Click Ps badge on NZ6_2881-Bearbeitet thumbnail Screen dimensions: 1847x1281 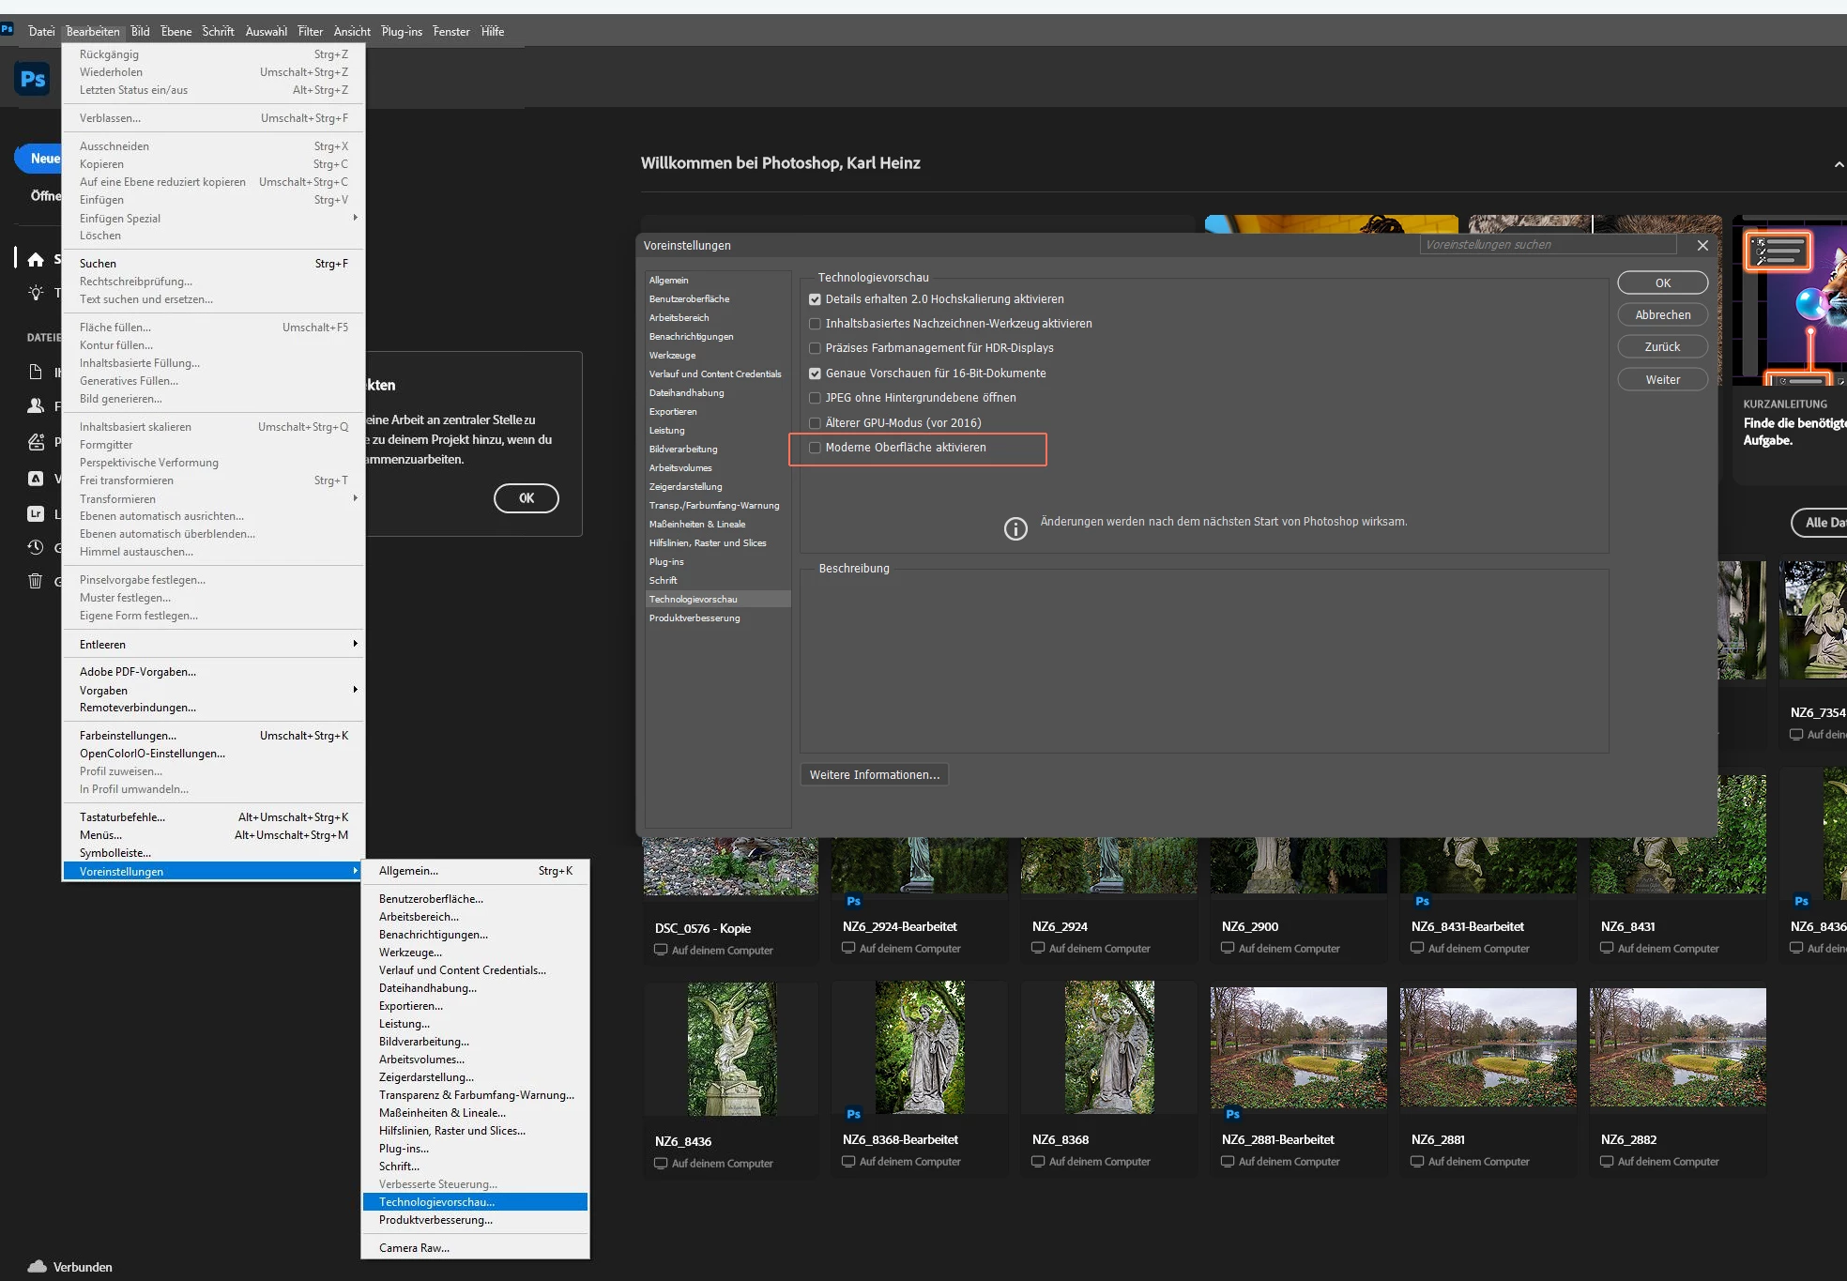[x=1232, y=1114]
